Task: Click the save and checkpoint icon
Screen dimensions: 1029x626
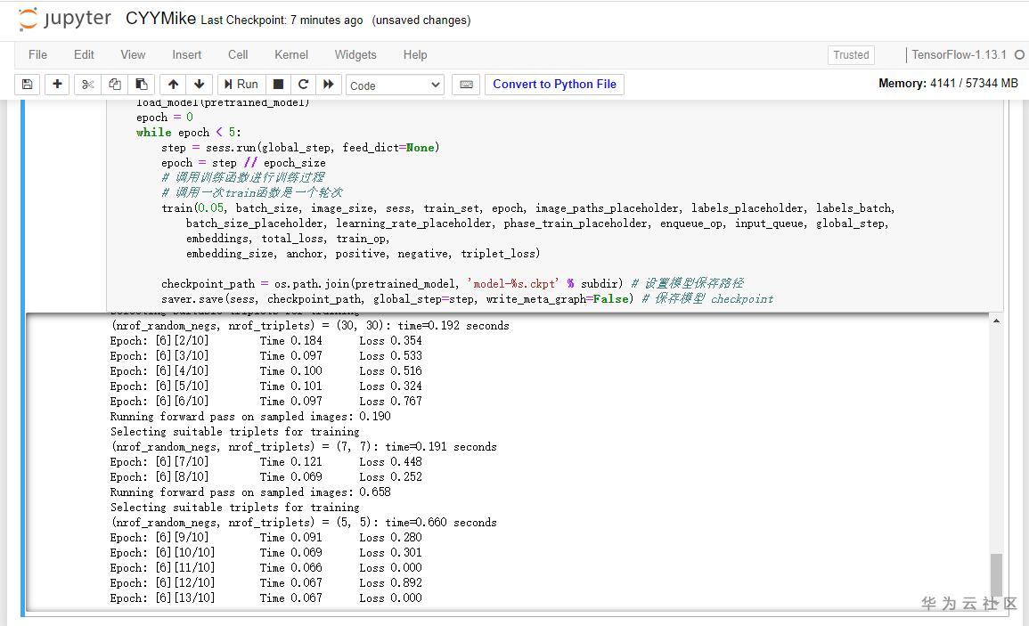Action: [x=27, y=85]
